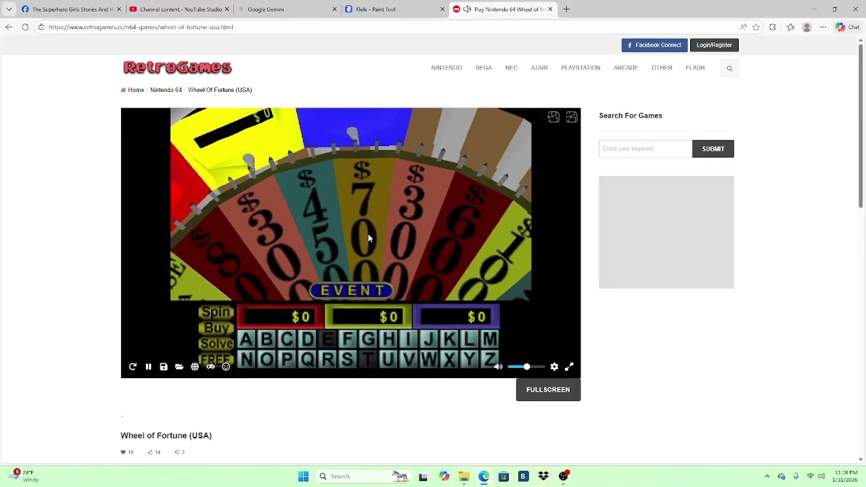Open the OTHER menu
The image size is (866, 487).
pos(662,68)
